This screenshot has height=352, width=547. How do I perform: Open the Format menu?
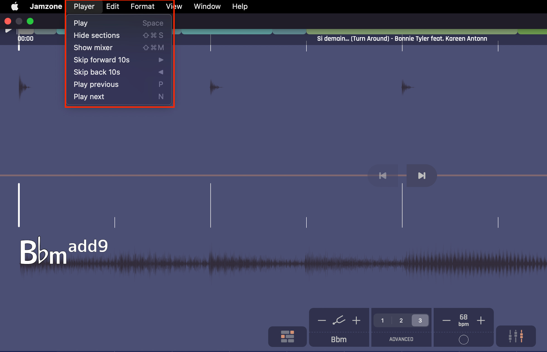142,6
